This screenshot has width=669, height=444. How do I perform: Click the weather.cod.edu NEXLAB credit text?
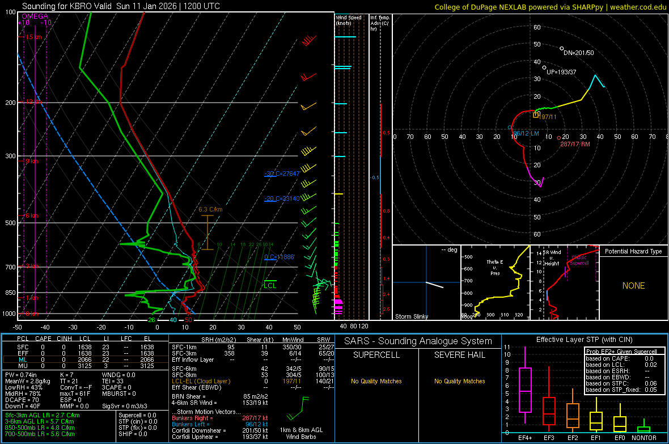[x=550, y=7]
